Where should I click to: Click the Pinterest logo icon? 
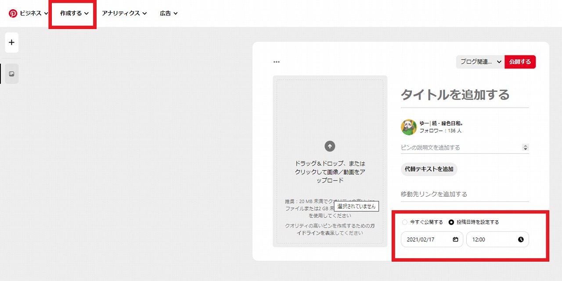13,14
